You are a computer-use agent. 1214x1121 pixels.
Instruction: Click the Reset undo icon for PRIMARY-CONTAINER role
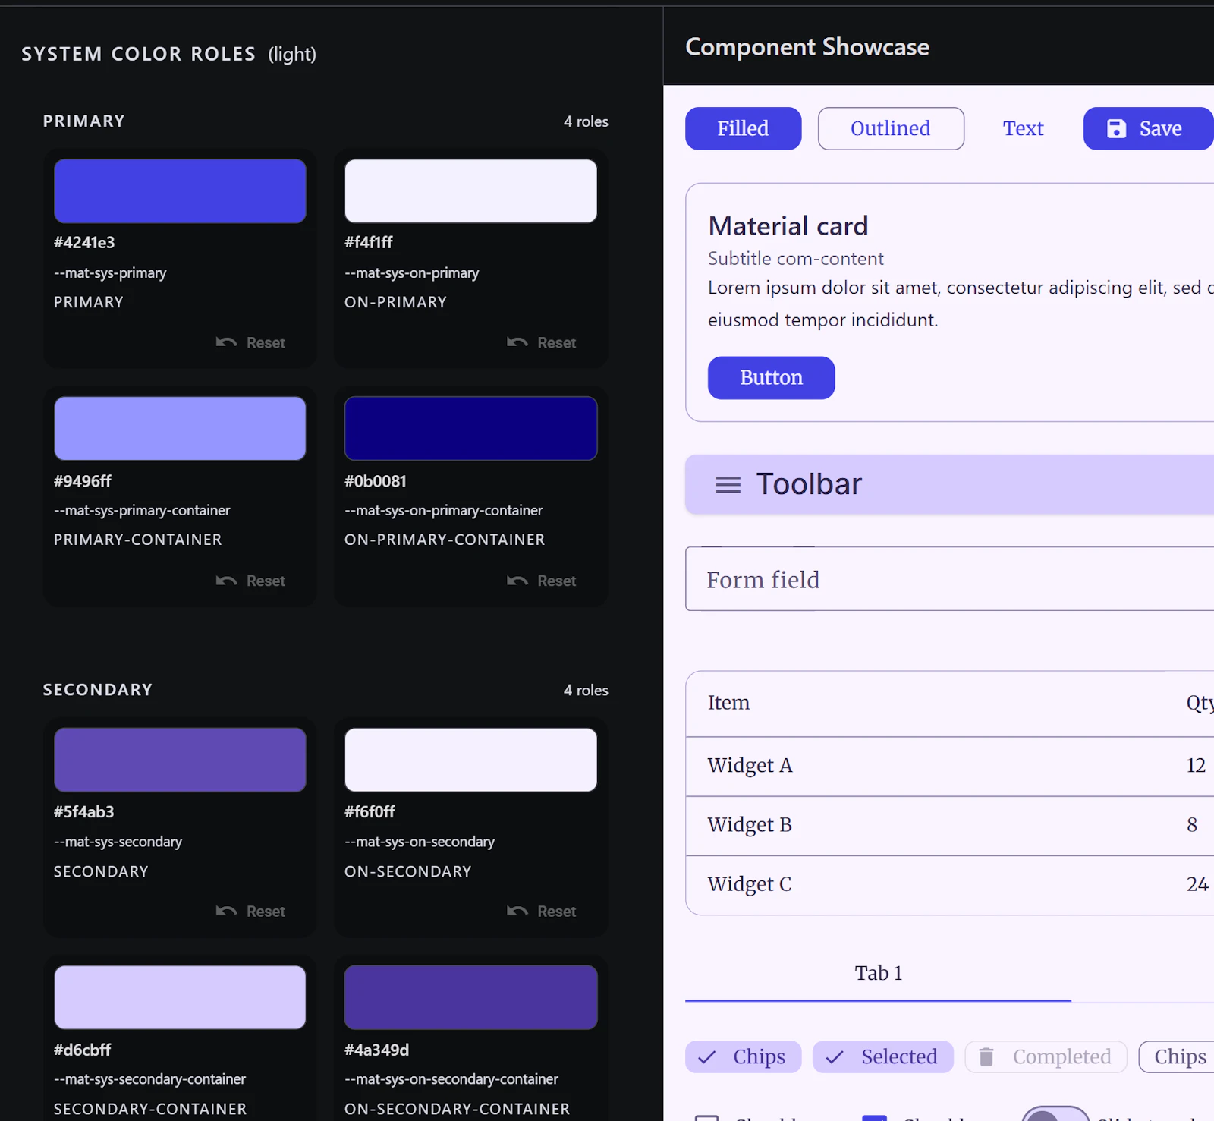click(x=226, y=581)
